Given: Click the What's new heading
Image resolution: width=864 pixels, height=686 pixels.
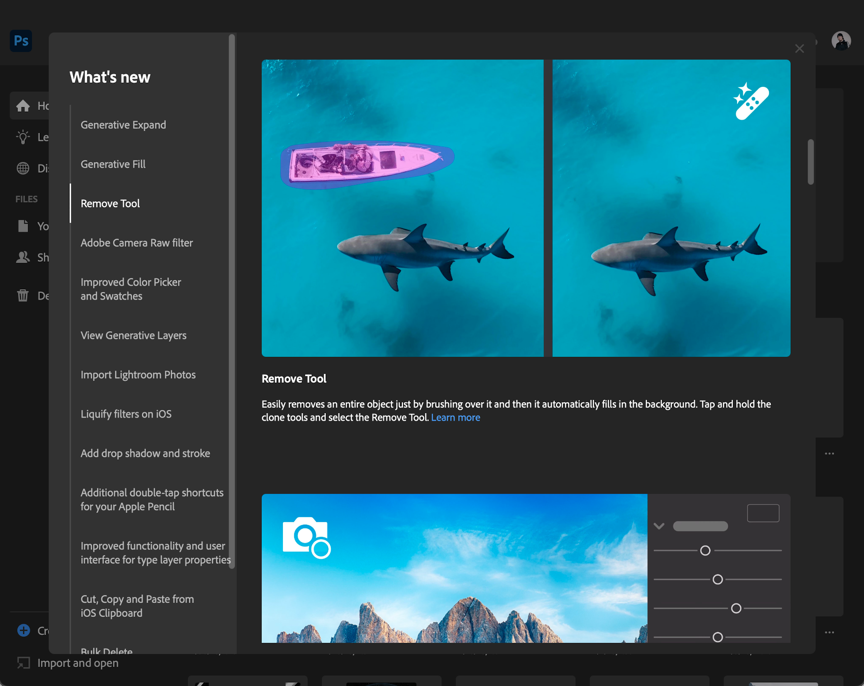Looking at the screenshot, I should [x=110, y=77].
